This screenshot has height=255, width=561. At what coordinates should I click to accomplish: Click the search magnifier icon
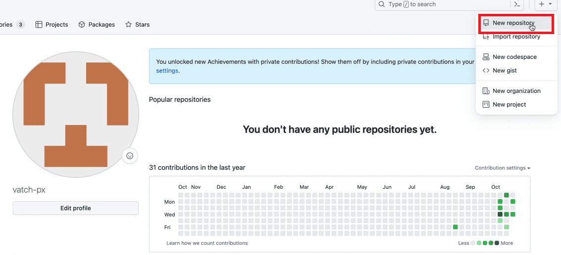[381, 4]
